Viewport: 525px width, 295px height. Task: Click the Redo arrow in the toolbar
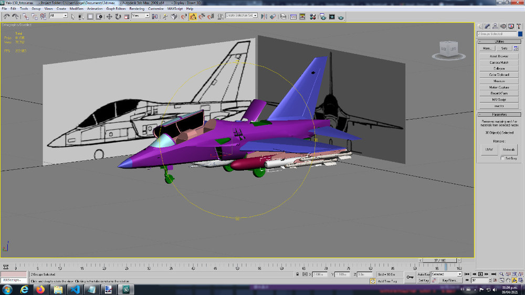click(x=15, y=16)
